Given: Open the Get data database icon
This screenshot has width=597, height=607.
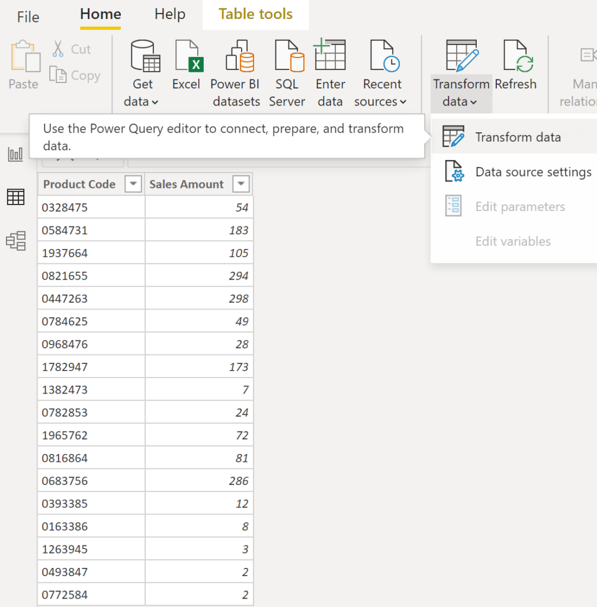Looking at the screenshot, I should (145, 56).
